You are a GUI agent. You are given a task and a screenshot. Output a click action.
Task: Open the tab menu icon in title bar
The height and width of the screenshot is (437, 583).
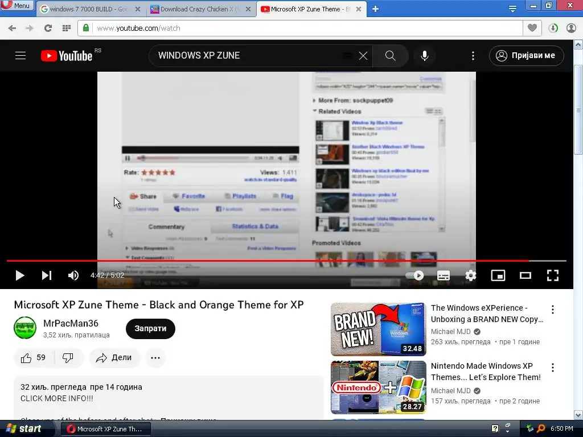click(x=512, y=9)
